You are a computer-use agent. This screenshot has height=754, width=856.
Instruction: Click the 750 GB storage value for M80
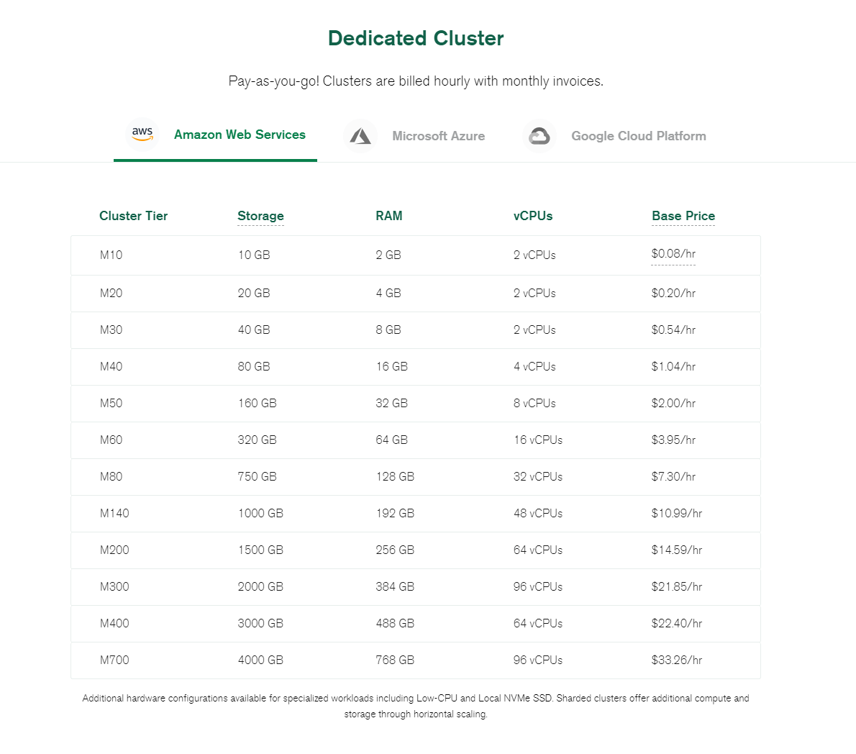point(253,476)
